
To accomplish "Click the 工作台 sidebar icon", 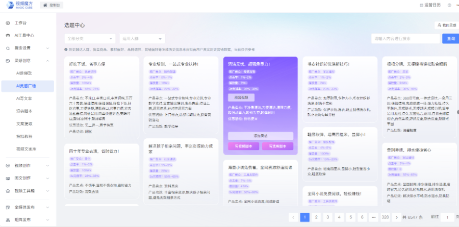I will coord(8,23).
